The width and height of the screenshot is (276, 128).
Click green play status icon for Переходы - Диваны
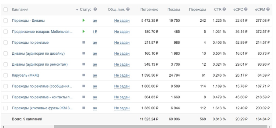83,20
